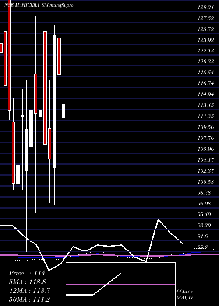This screenshot has height=306, width=219.
Task: Click the 127.52 price axis label
Action: pyautogui.click(x=206, y=18)
